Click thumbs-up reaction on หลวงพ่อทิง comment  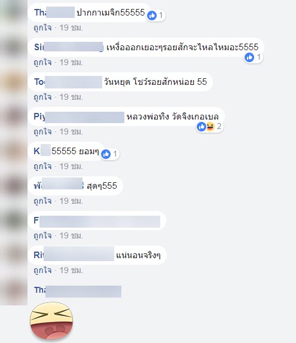coord(201,127)
